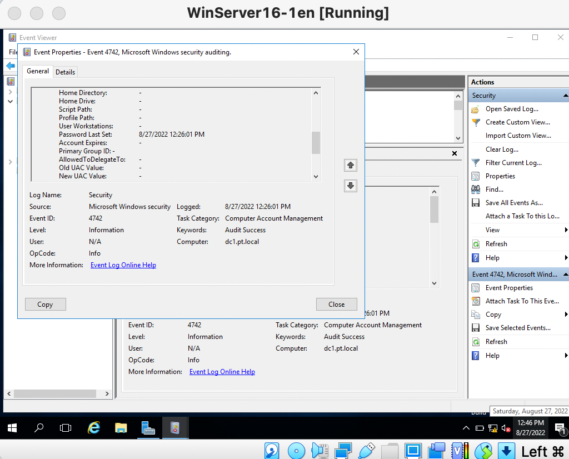Click Refresh icon under Event 4742 section
569x459 pixels.
[x=476, y=342]
